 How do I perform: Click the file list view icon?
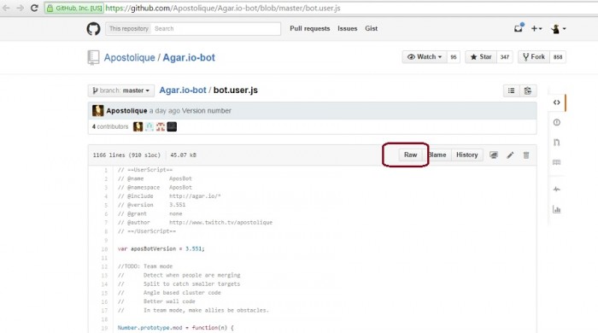512,91
